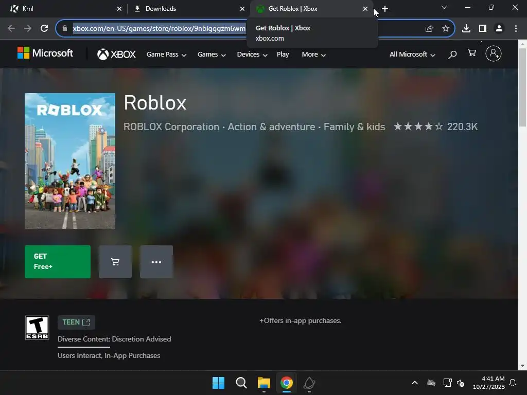
Task: Expand the All Microsoft menu
Action: (x=412, y=55)
